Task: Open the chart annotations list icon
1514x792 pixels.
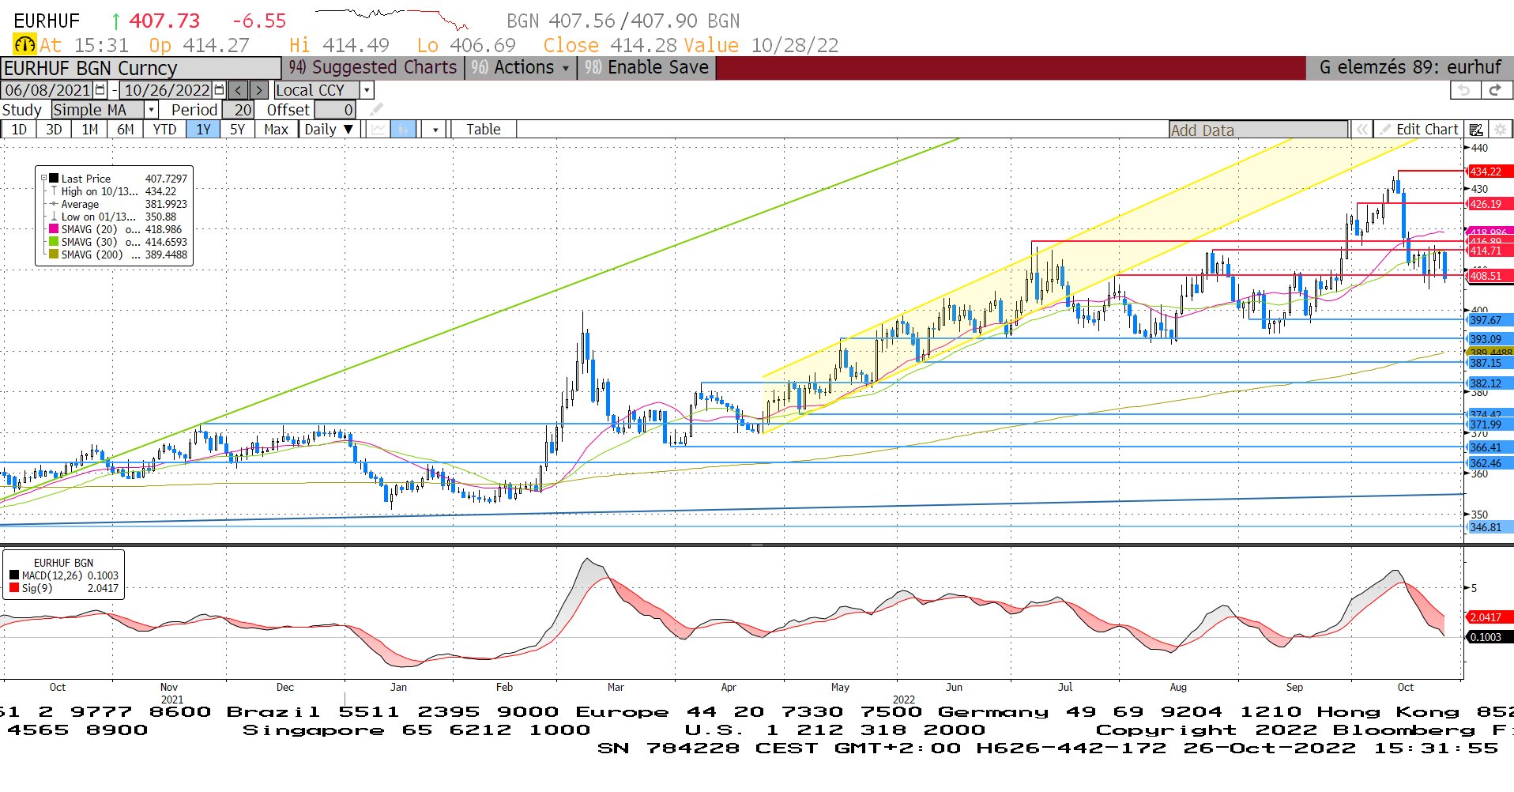Action: tap(1476, 130)
